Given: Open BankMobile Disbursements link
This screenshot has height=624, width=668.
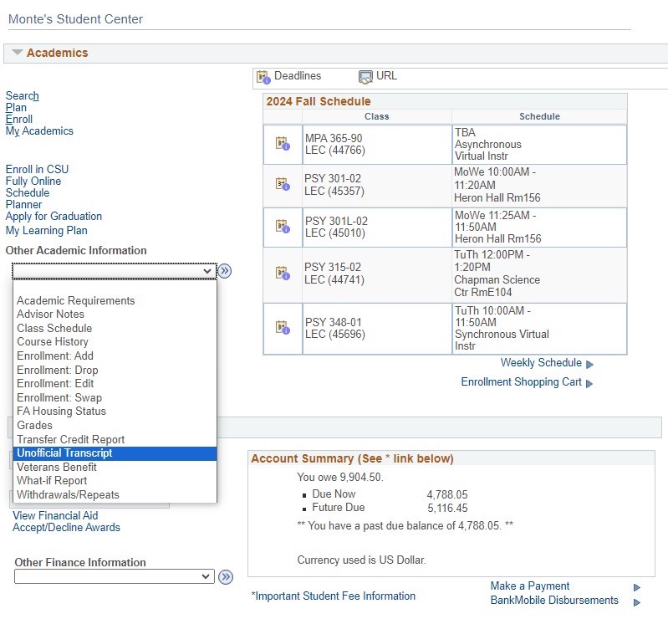Looking at the screenshot, I should point(554,601).
